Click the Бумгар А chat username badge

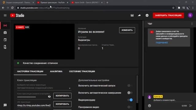158,97
